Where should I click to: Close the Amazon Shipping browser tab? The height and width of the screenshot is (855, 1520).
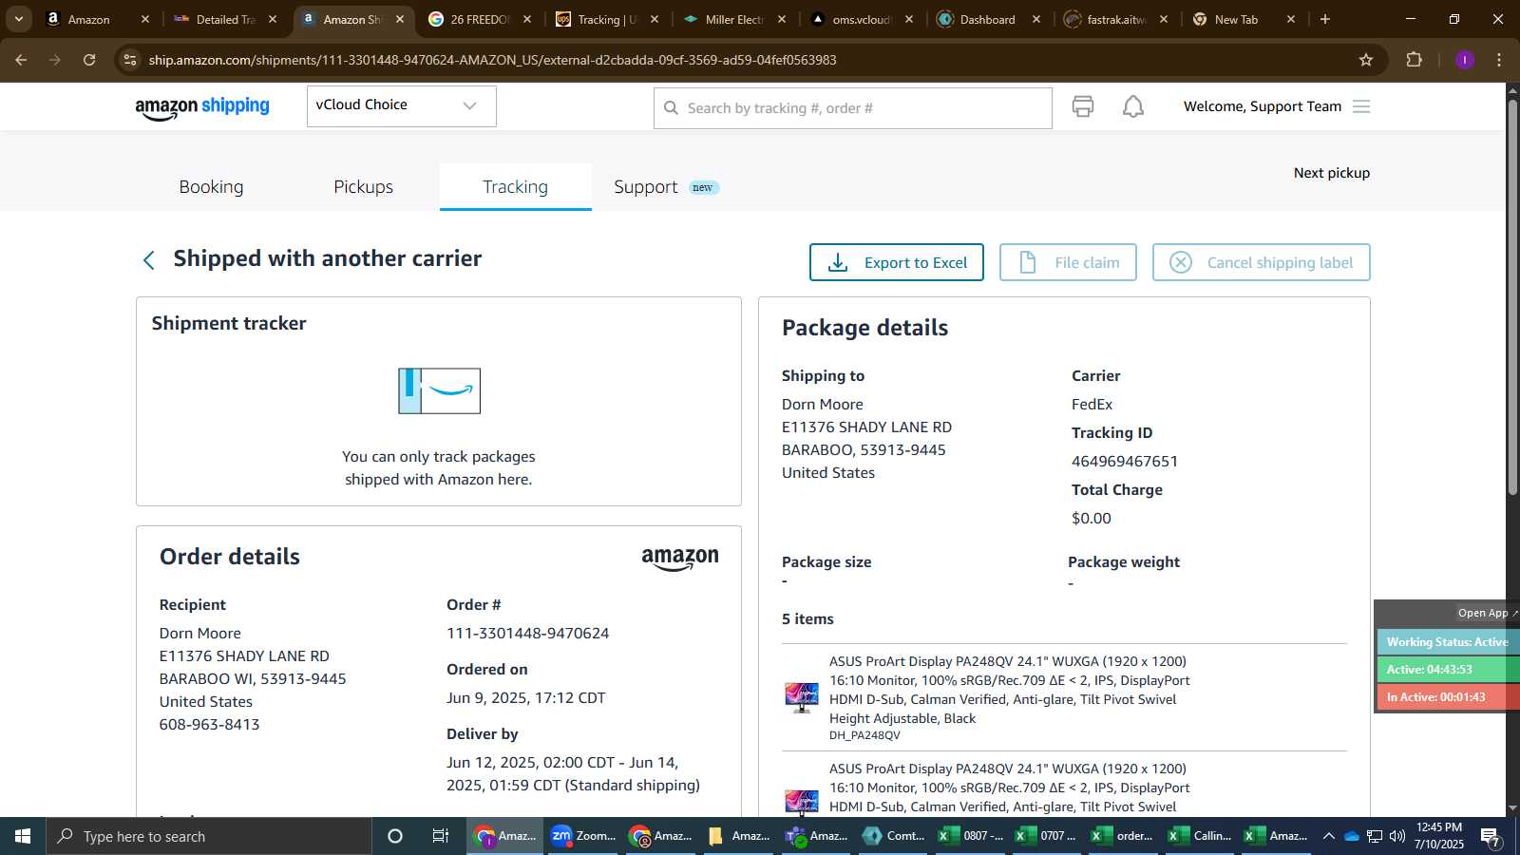400,19
